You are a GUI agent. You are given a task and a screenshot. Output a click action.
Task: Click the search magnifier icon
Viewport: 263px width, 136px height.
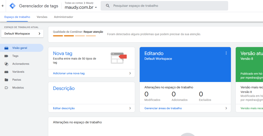point(108,6)
